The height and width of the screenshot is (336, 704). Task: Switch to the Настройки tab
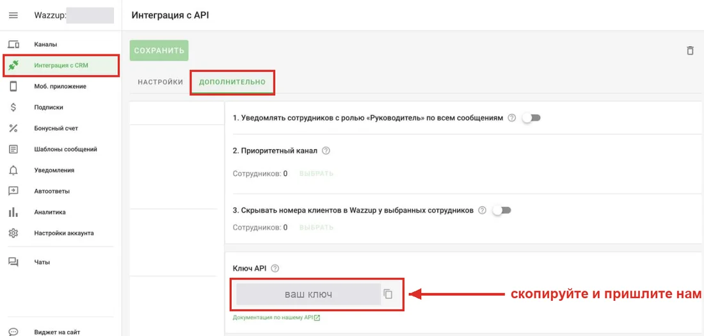click(x=160, y=82)
